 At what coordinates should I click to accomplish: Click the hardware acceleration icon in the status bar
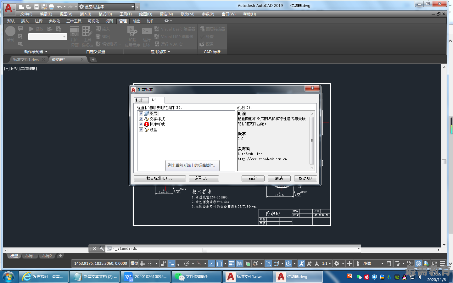point(418,264)
